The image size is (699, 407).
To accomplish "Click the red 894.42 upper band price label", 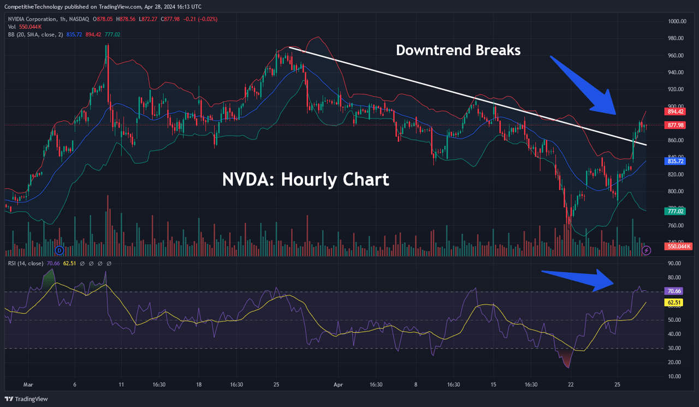I will [x=674, y=111].
